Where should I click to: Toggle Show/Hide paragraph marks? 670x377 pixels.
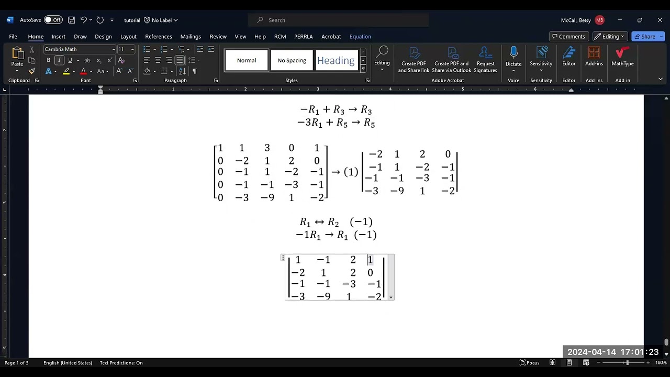pos(195,71)
